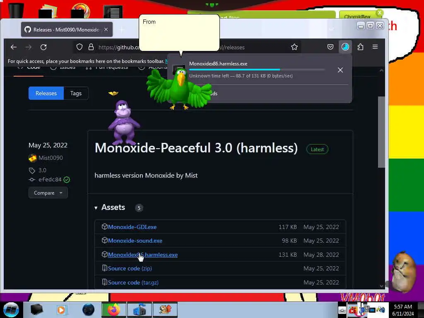The height and width of the screenshot is (318, 424).
Task: Open the Firefox downloads panel button
Action: point(345,47)
